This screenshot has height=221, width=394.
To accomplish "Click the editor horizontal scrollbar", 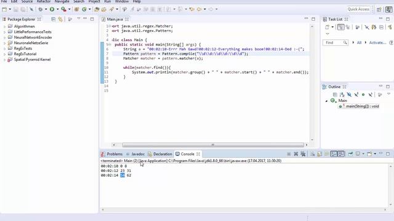I will pyautogui.click(x=213, y=145).
